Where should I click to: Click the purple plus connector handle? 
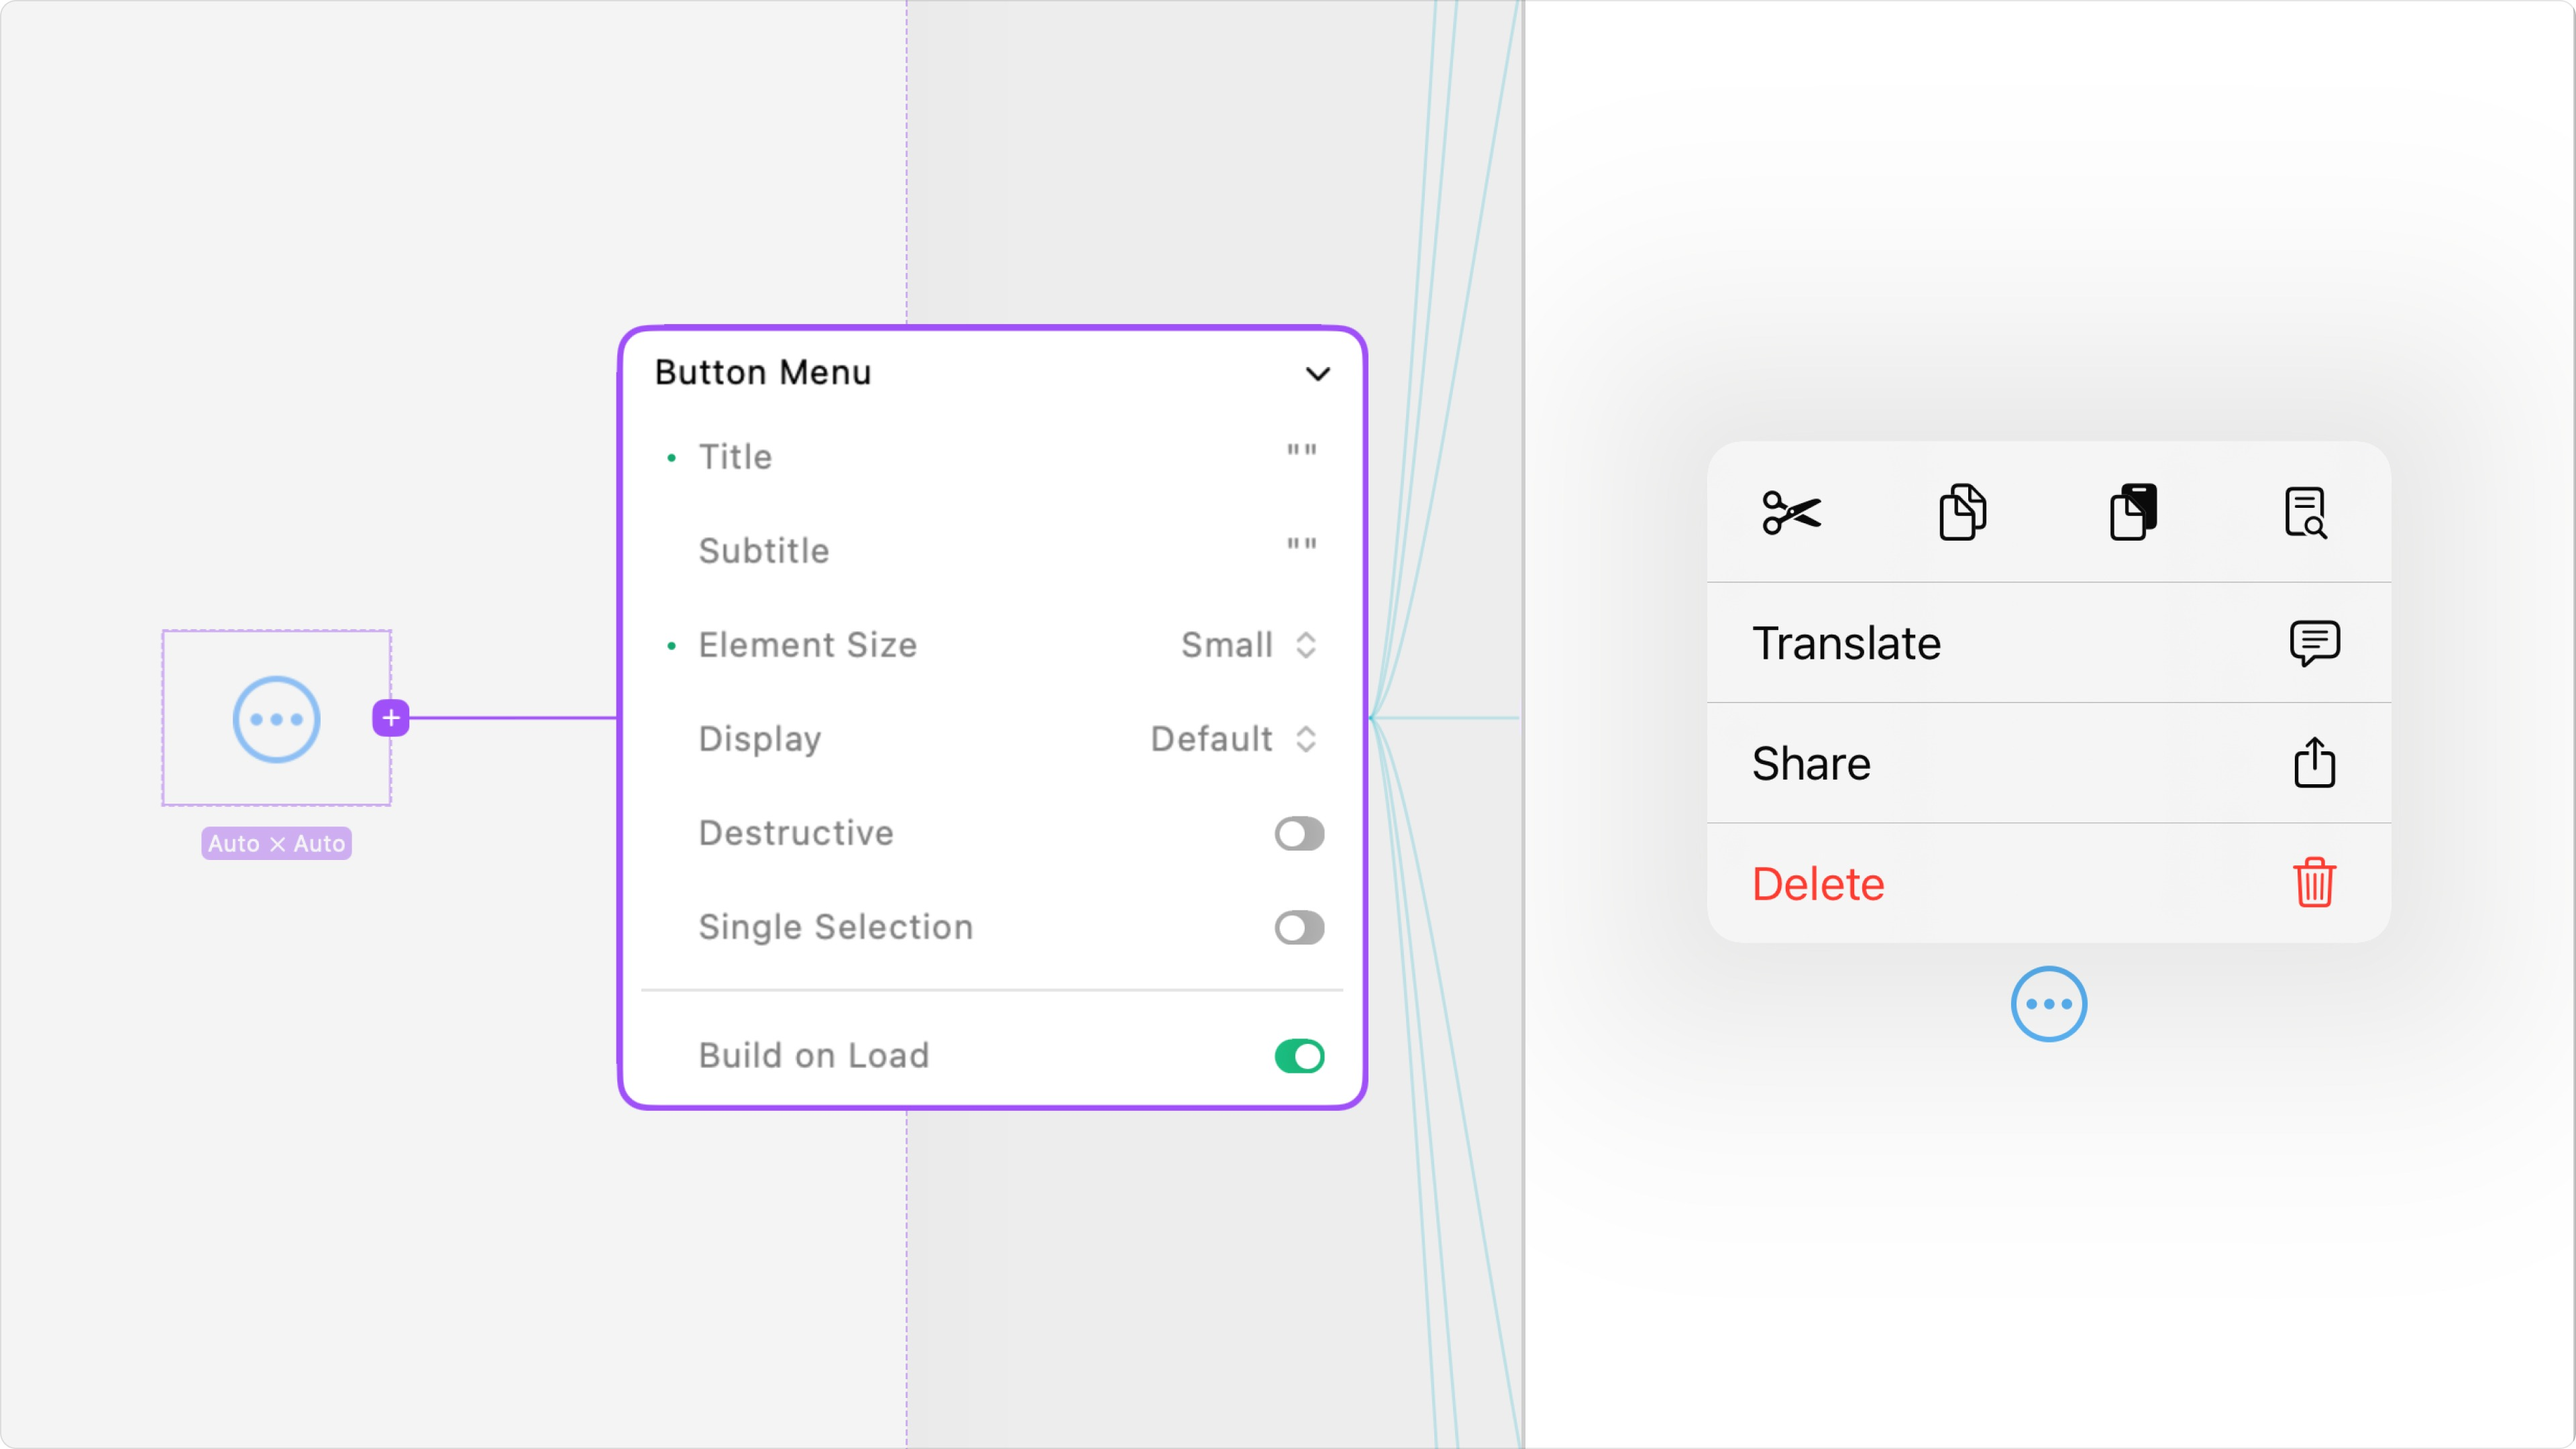[391, 718]
